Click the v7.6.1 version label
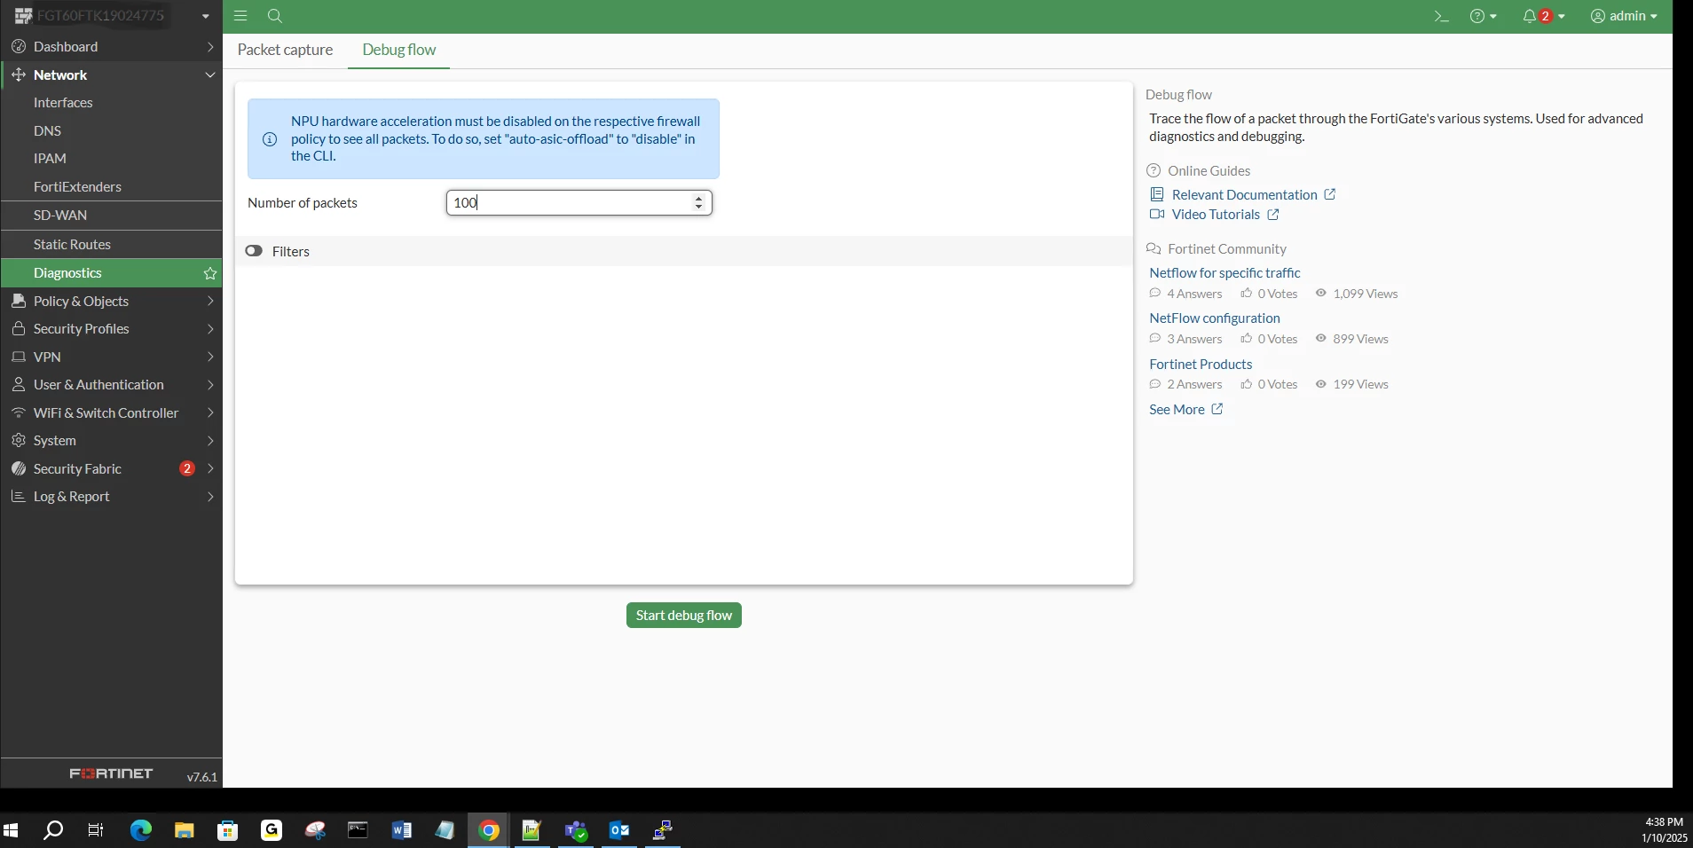 point(201,776)
